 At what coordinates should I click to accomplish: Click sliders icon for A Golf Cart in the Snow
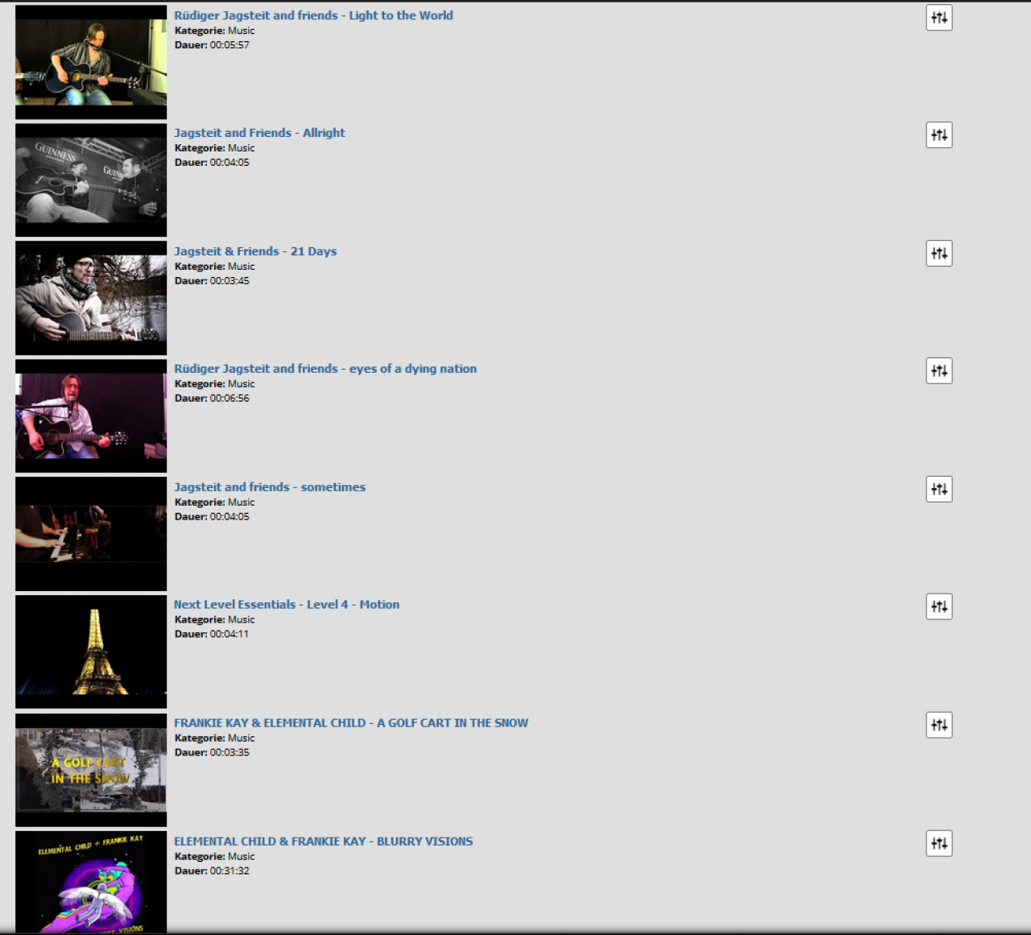click(x=939, y=726)
